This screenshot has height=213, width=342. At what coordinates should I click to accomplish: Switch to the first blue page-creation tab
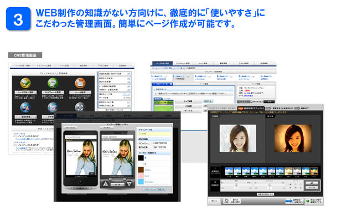pyautogui.click(x=162, y=64)
